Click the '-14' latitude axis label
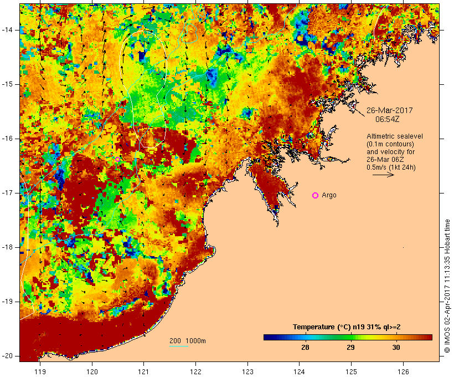This screenshot has height=377, width=454. point(7,30)
